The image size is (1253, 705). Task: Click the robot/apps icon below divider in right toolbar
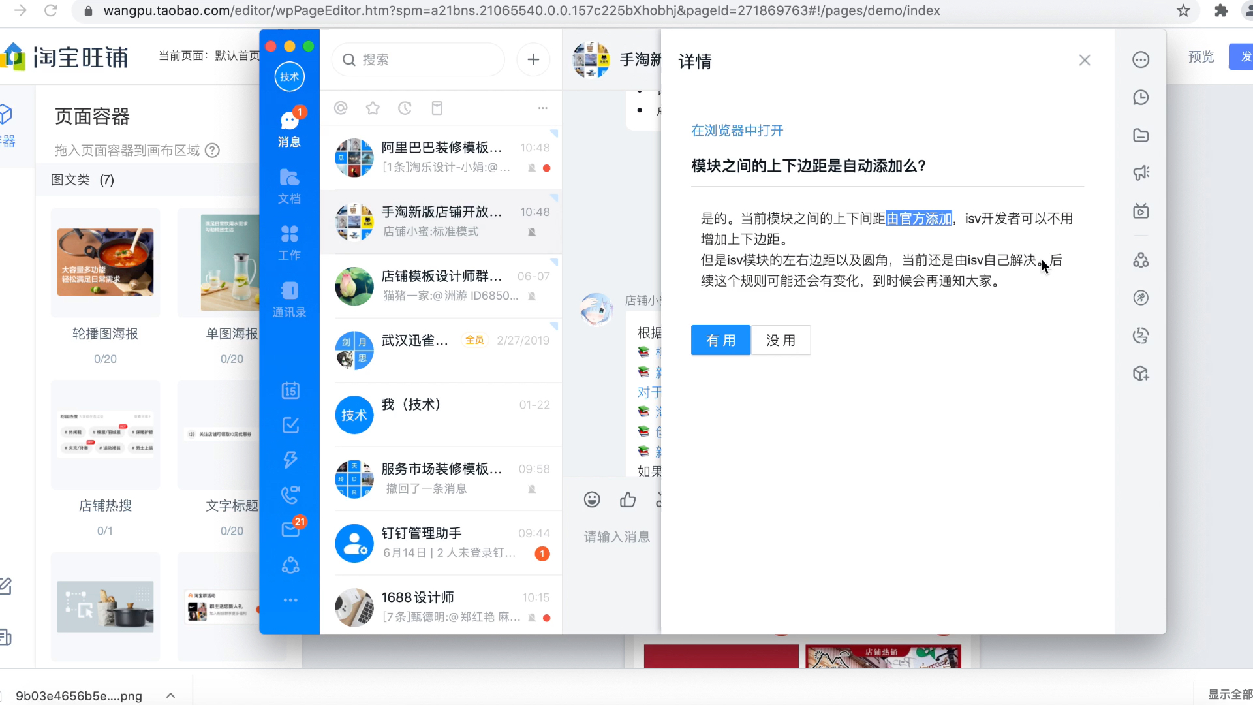click(x=1141, y=260)
